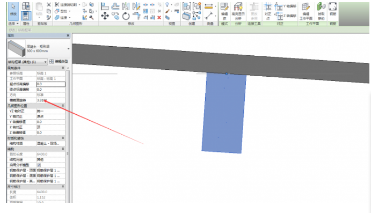
Task: Click the 结构用途 value 其他
Action: coord(50,159)
